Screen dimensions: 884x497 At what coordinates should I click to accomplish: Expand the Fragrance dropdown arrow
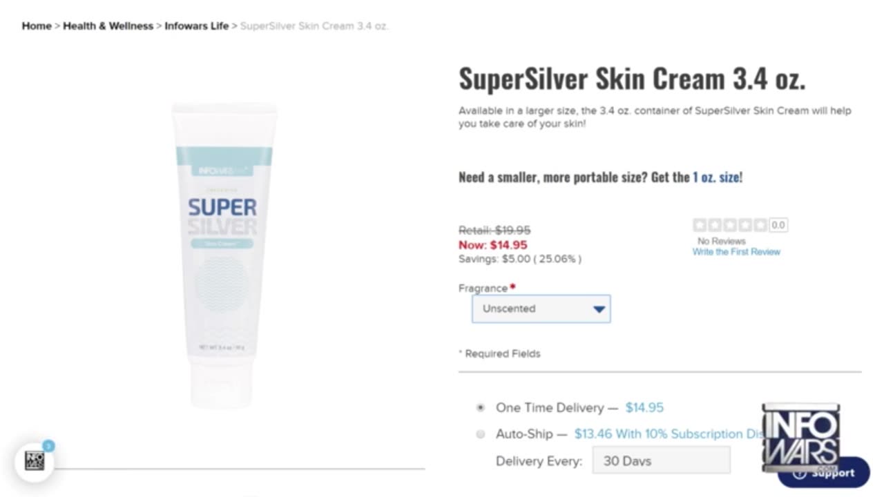pyautogui.click(x=599, y=309)
